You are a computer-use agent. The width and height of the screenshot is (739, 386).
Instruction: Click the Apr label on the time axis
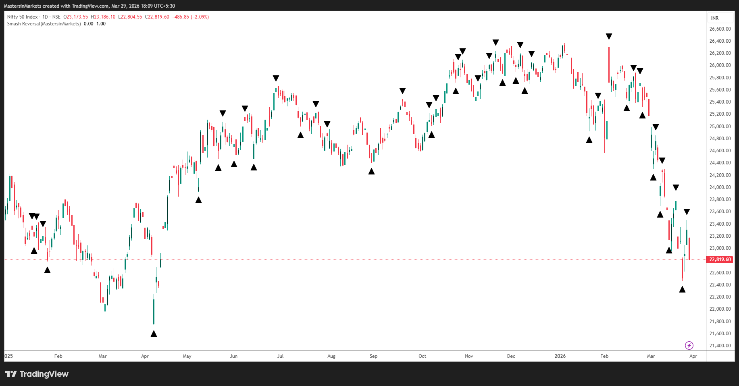coord(693,356)
